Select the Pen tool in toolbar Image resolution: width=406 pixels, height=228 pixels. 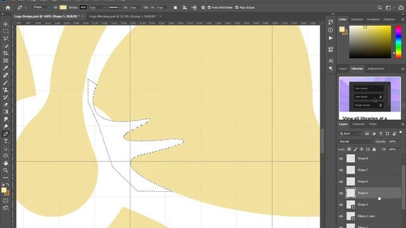6,134
